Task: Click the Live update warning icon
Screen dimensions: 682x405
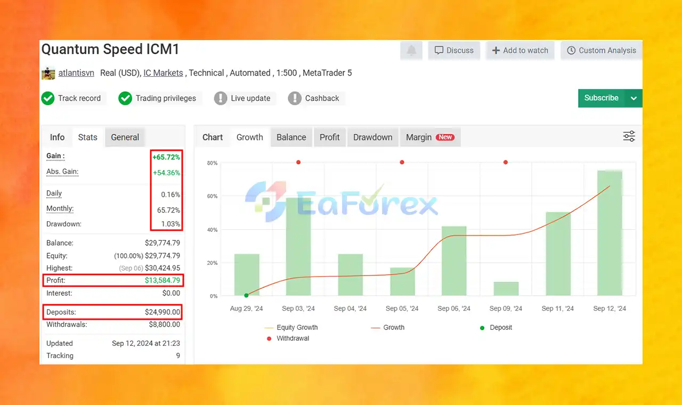Action: (x=221, y=98)
